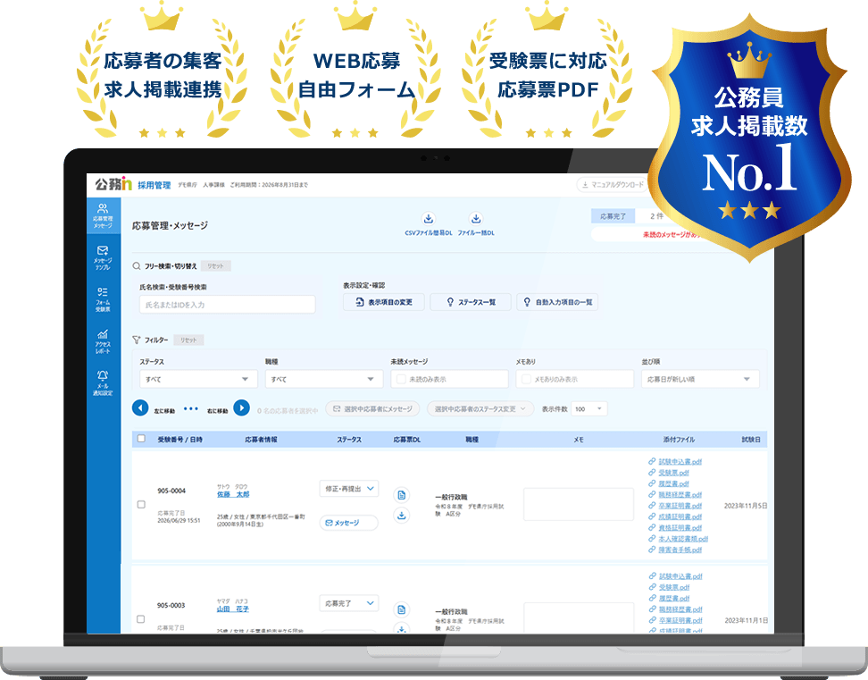Enable メモありのみ表示 checkbox
Image resolution: width=868 pixels, height=680 pixels.
(x=527, y=379)
